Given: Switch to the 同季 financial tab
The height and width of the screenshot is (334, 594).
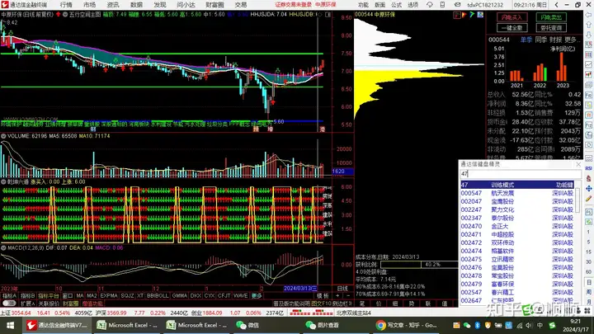Looking at the screenshot, I should point(540,40).
